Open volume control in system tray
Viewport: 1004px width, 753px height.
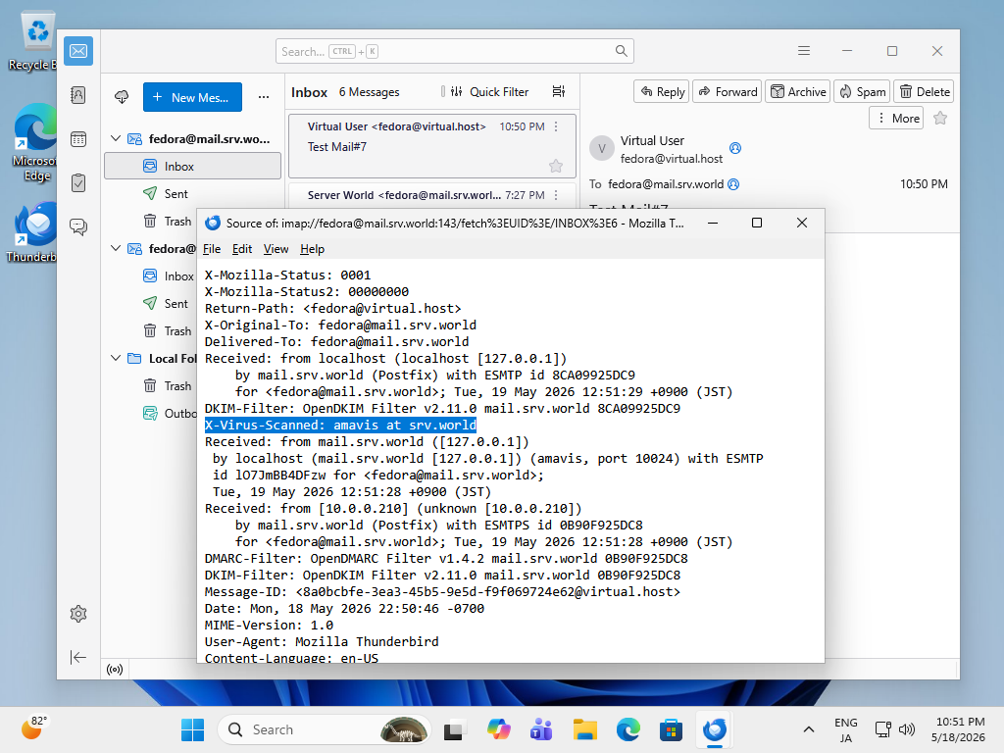pos(907,729)
